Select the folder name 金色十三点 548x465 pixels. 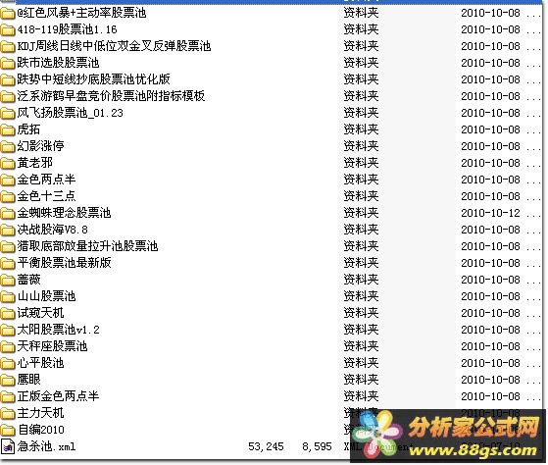46,196
